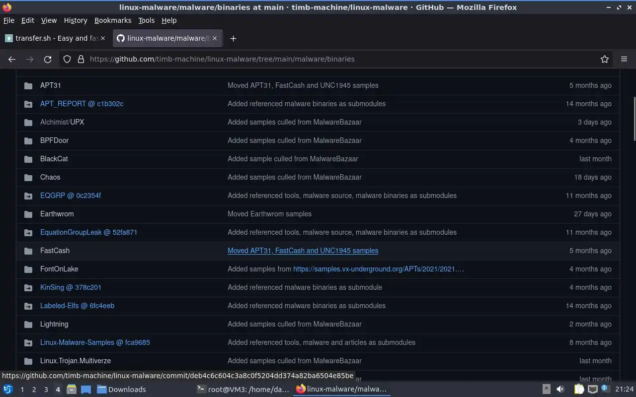Click folder icon beside Chaos
This screenshot has height=397, width=636.
pyautogui.click(x=28, y=178)
